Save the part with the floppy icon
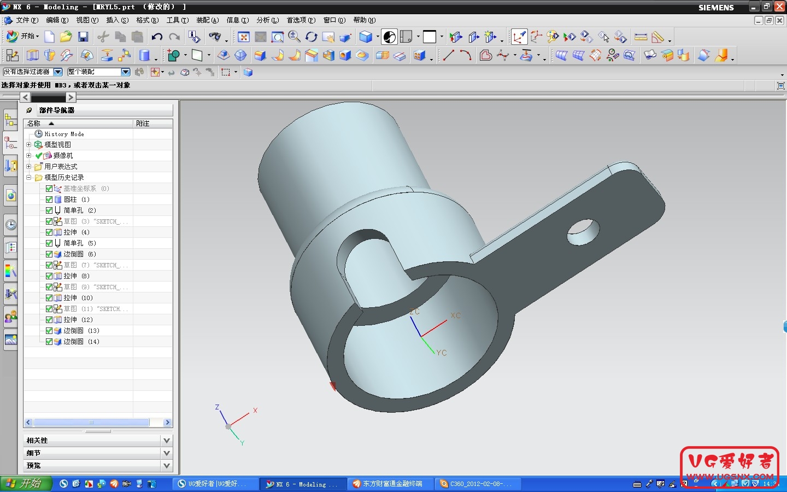 coord(83,37)
